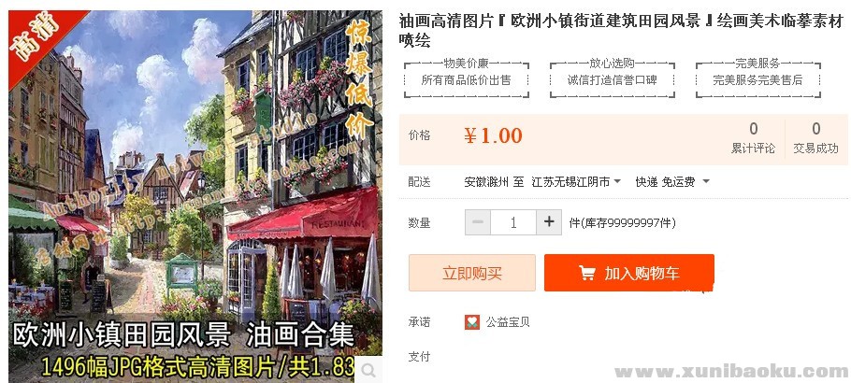Viewport: 851px width, 383px height.
Task: Click the magnifier zoom icon on product image
Action: pyautogui.click(x=368, y=371)
